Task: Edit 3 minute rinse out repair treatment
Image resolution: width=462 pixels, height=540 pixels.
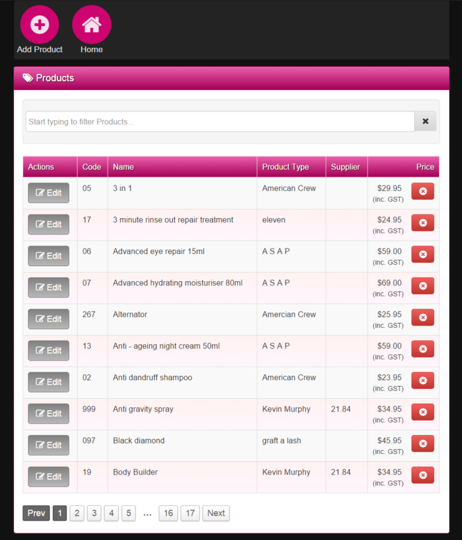Action: click(48, 224)
